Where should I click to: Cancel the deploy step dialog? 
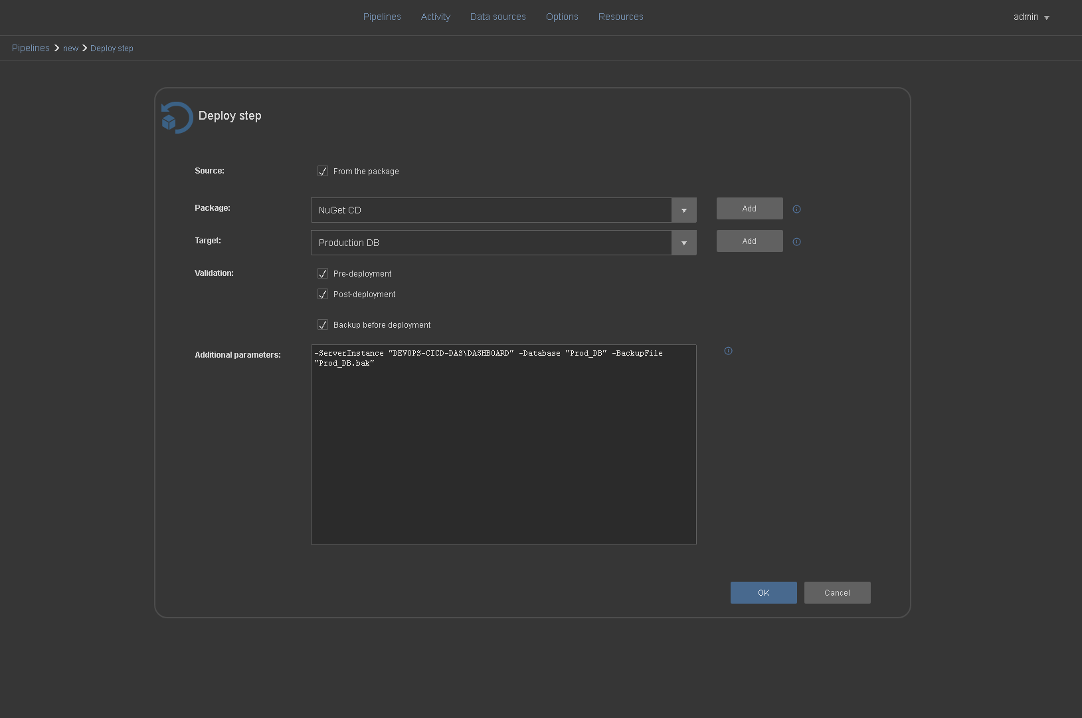click(837, 593)
